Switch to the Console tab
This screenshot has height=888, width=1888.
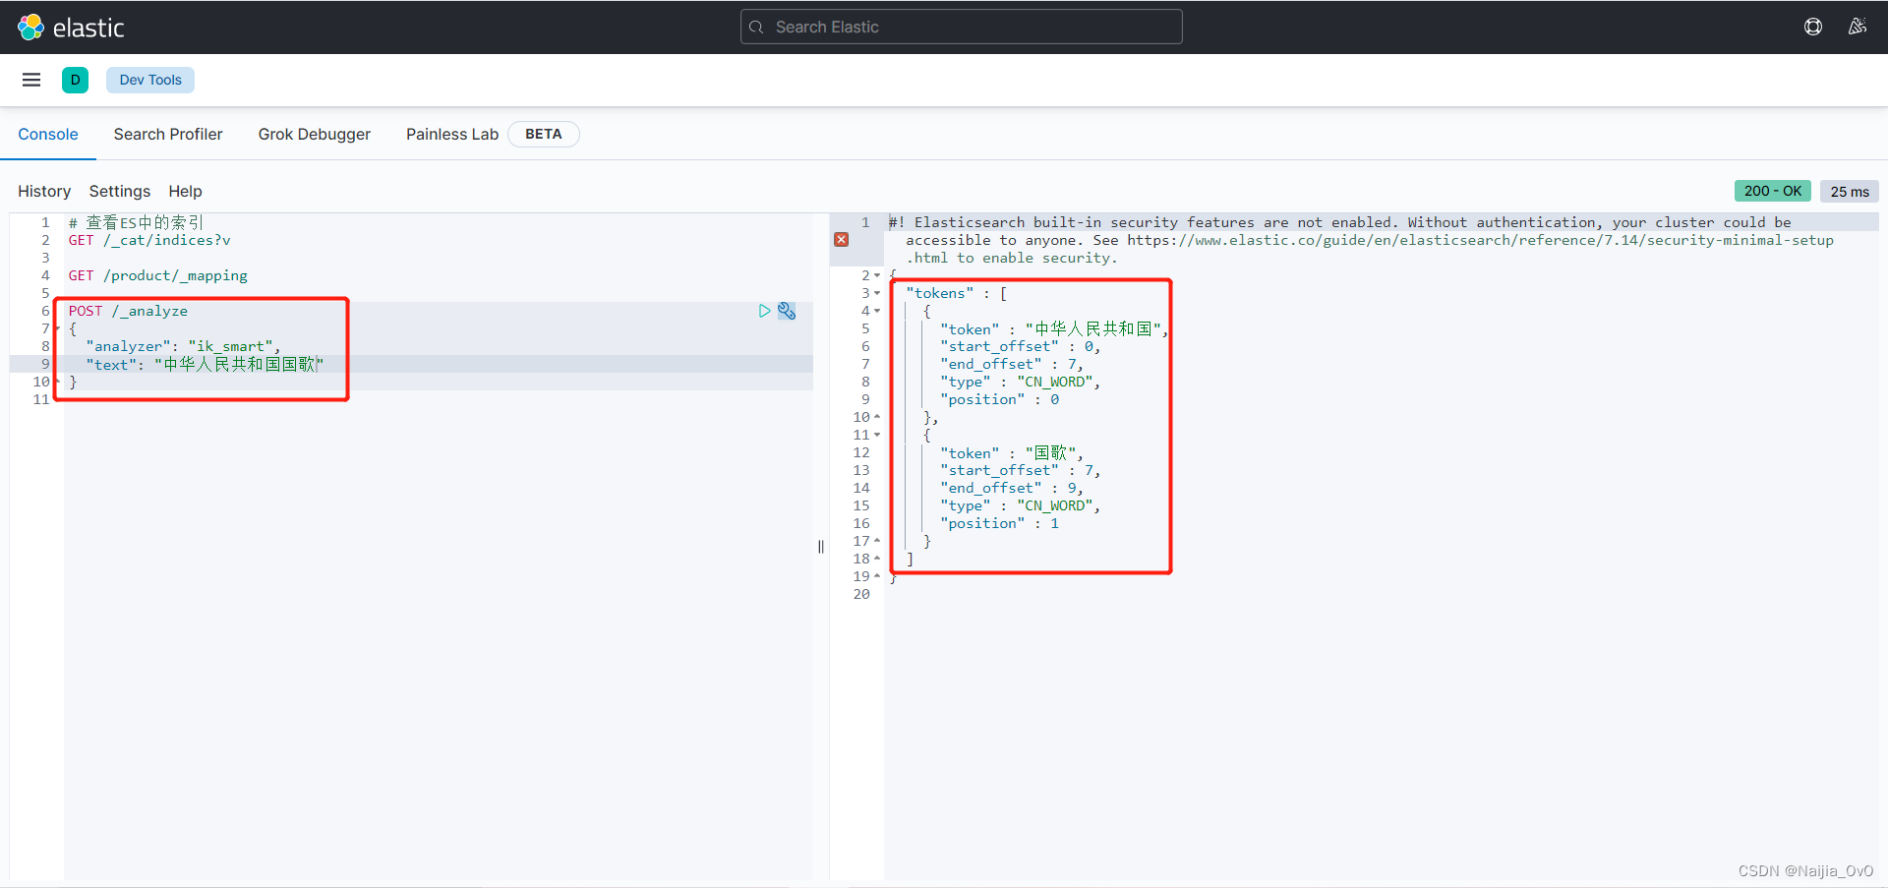tap(48, 134)
